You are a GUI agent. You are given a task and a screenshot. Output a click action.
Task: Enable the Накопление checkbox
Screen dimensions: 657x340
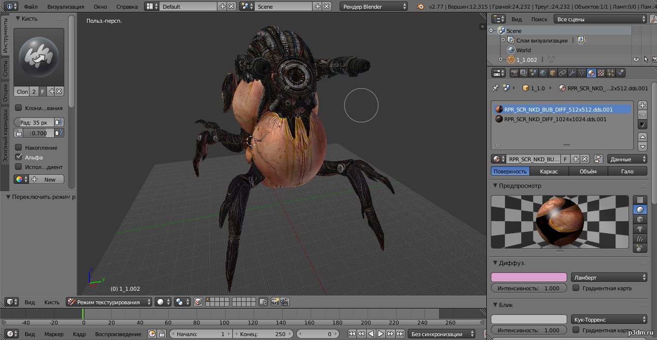[18, 147]
